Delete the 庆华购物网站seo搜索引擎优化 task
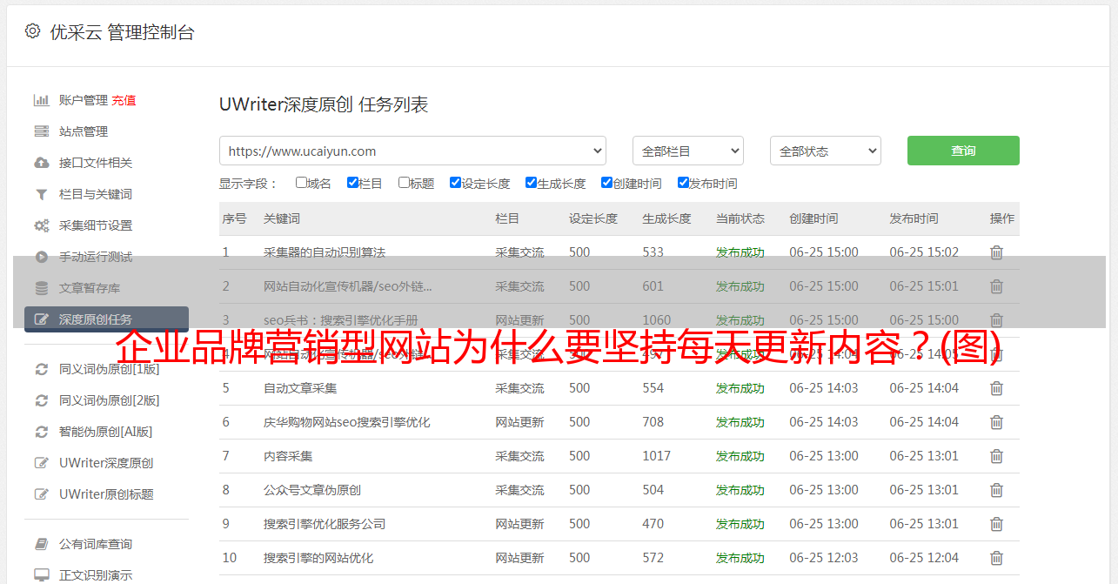This screenshot has width=1118, height=584. tap(996, 422)
